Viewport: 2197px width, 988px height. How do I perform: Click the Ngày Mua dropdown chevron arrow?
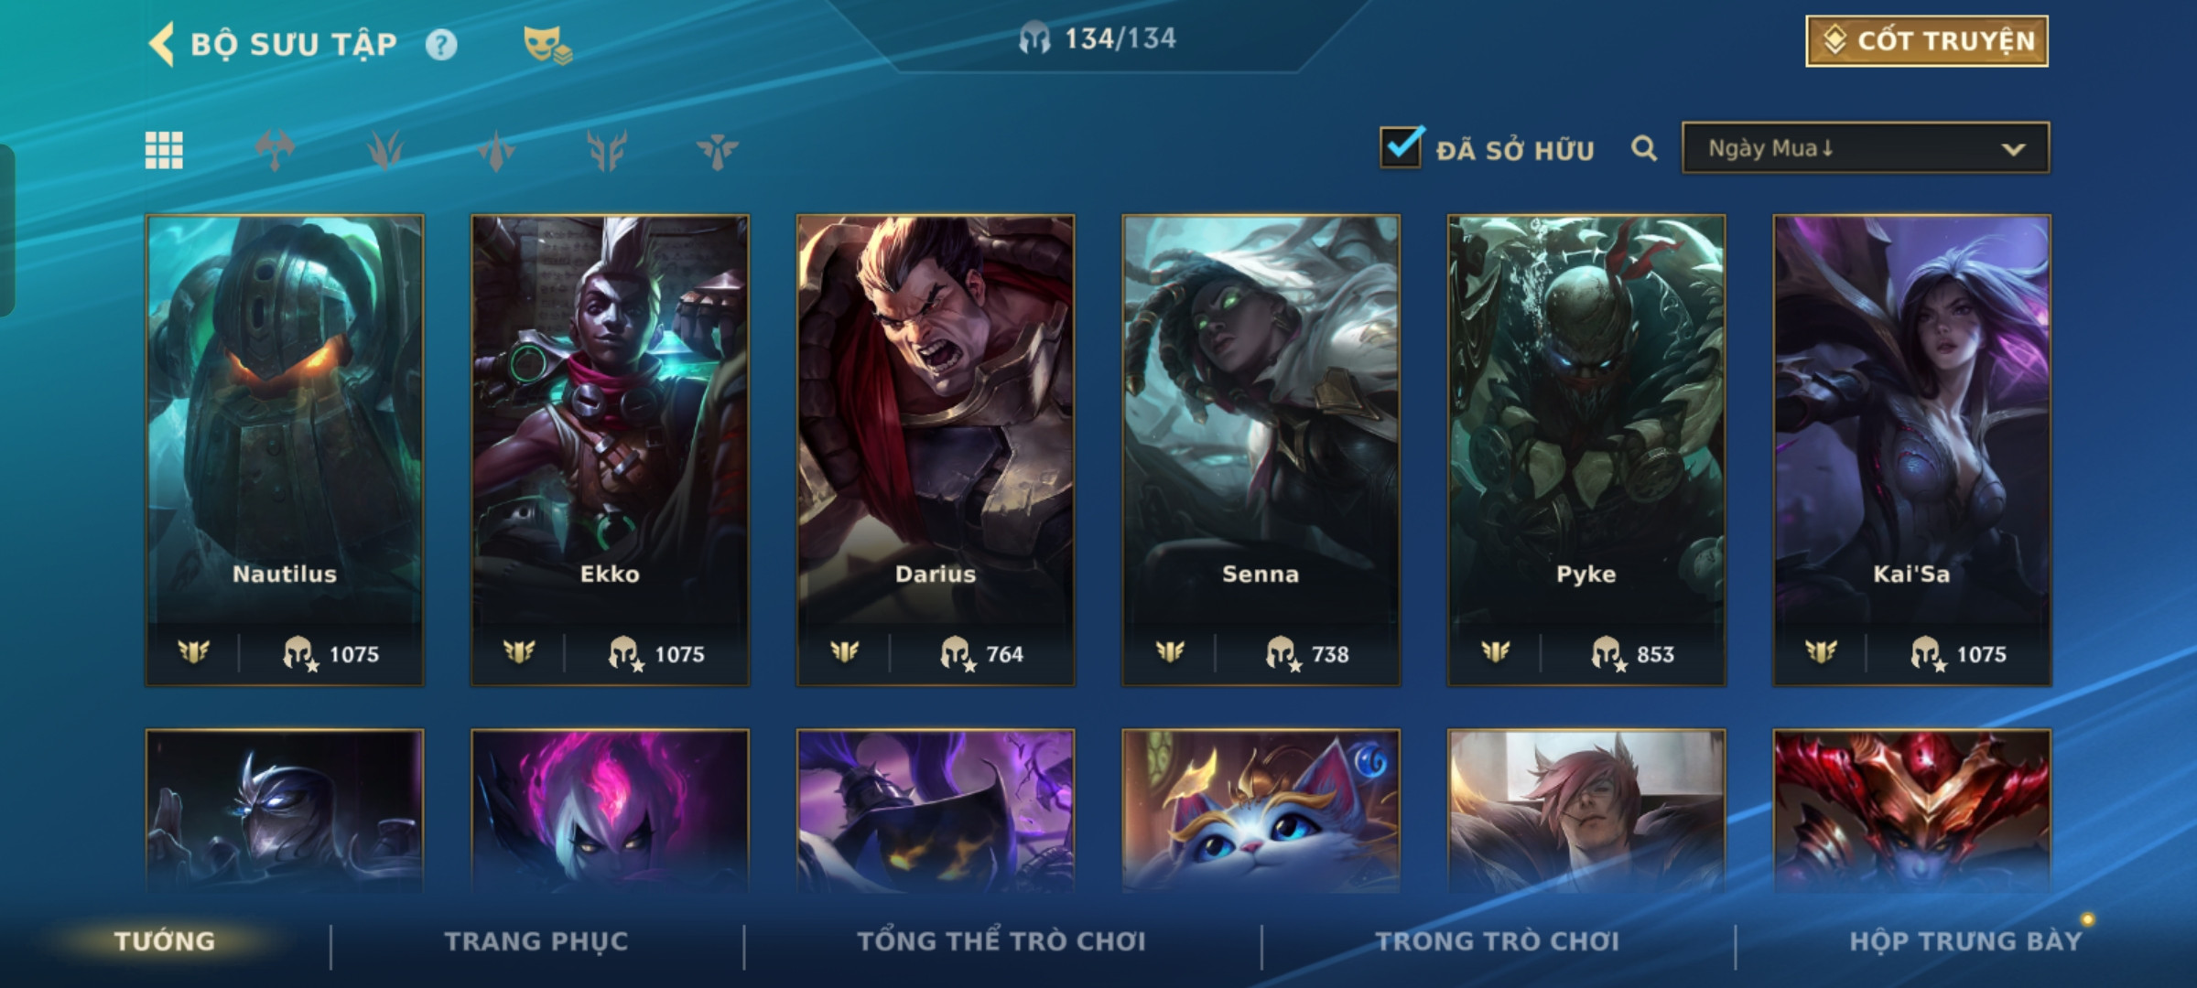tap(2013, 149)
